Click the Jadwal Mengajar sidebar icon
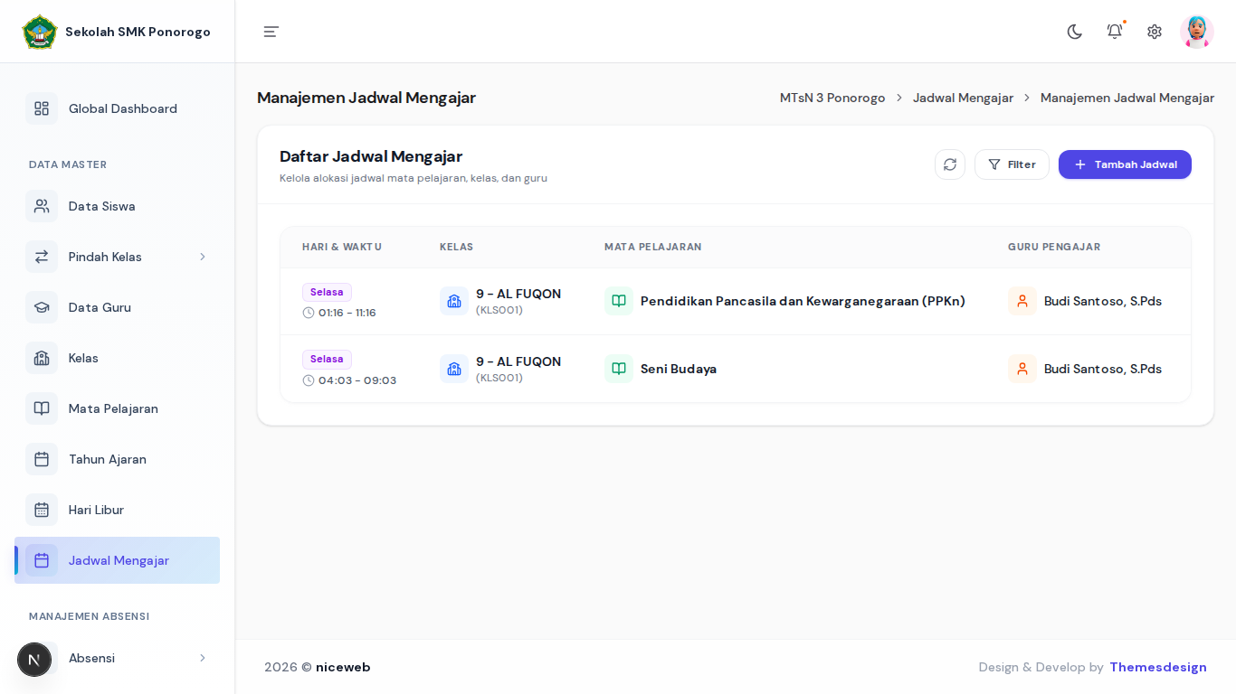The image size is (1236, 694). (42, 560)
